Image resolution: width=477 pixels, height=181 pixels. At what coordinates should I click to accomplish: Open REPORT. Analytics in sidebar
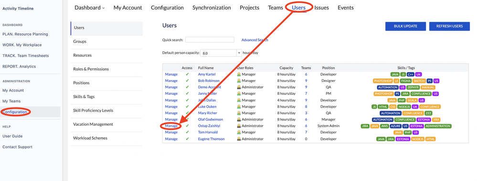(x=19, y=67)
